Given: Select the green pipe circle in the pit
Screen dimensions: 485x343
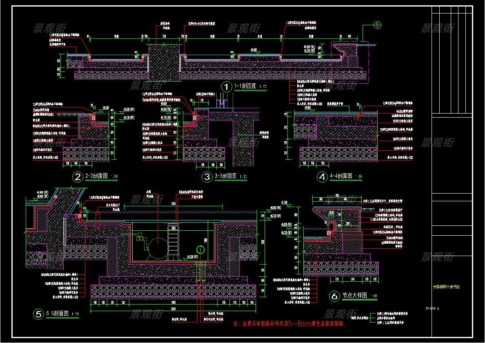Looking at the screenshot, I should click(200, 249).
